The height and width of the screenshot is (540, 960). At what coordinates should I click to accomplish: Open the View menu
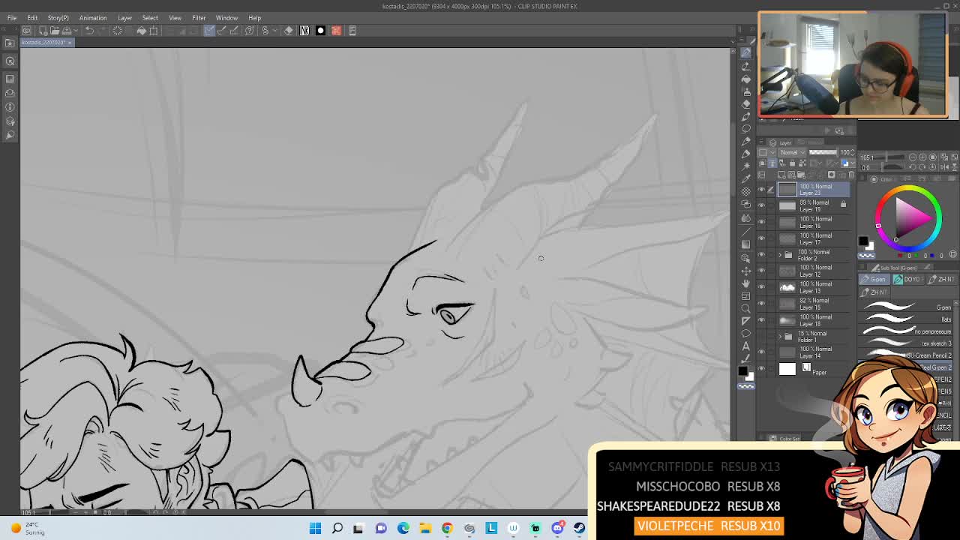tap(175, 18)
